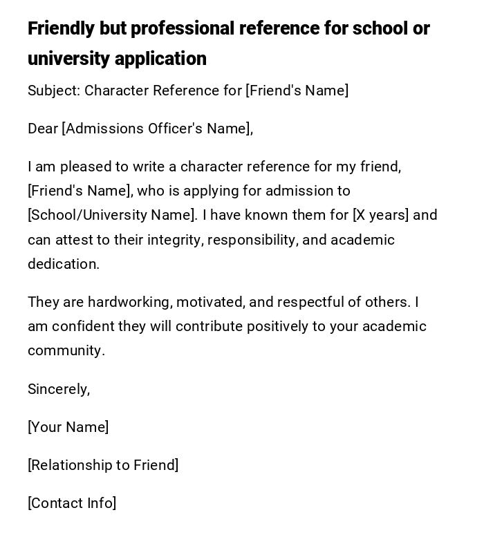The image size is (484, 546).
Task: Click "[Friend's Name]" placeholder in the body paragraph
Action: [x=80, y=191]
